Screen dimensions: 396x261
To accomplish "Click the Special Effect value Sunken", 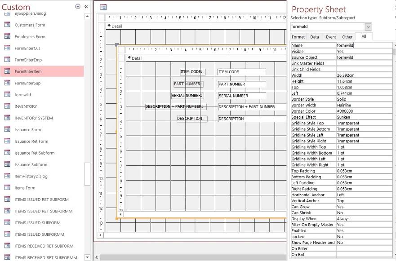I will pyautogui.click(x=364, y=117).
